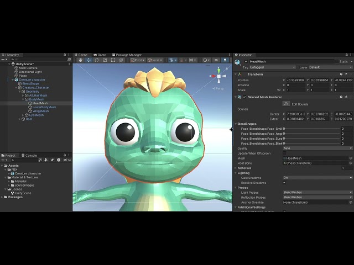The image size is (354, 265).
Task: Expand the Packages folder
Action: click(x=2, y=197)
